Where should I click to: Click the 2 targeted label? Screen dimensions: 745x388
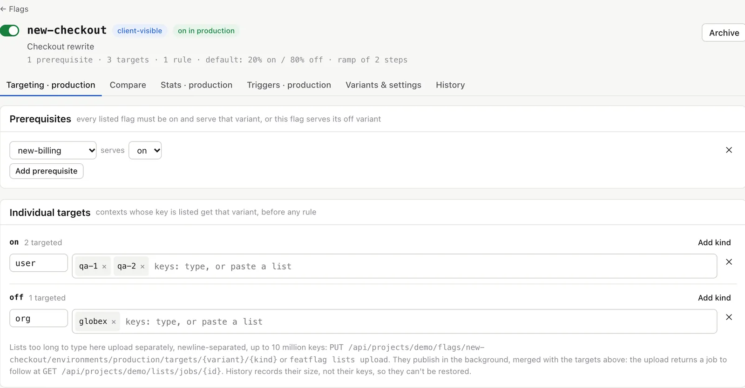point(43,242)
